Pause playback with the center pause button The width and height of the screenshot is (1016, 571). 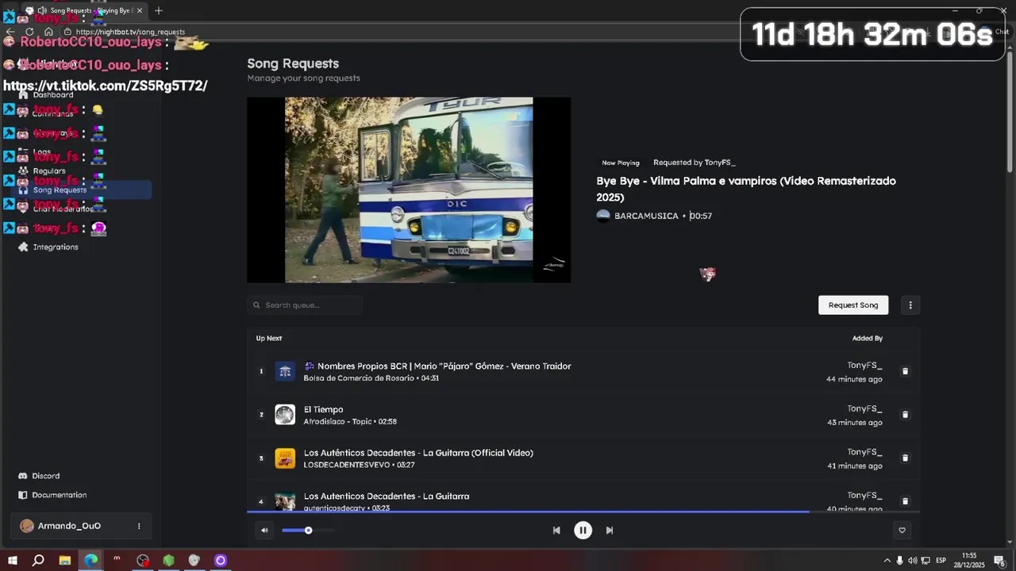coord(583,531)
